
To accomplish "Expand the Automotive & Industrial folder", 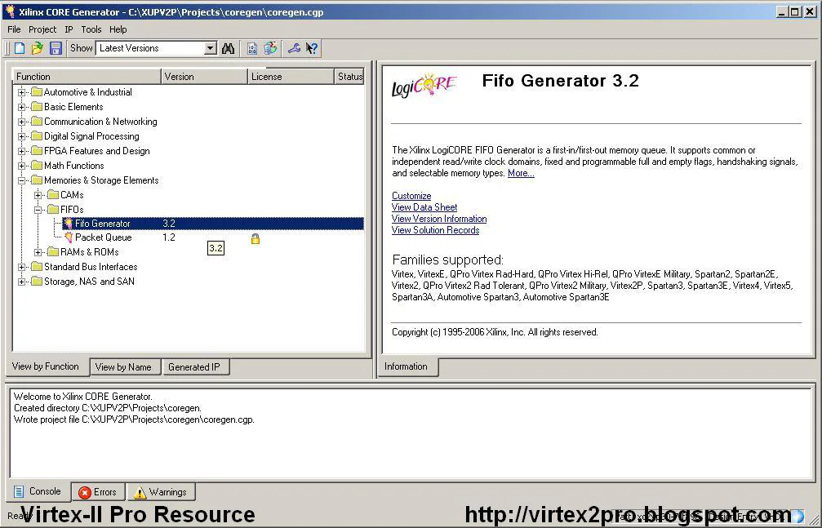I will pyautogui.click(x=22, y=92).
